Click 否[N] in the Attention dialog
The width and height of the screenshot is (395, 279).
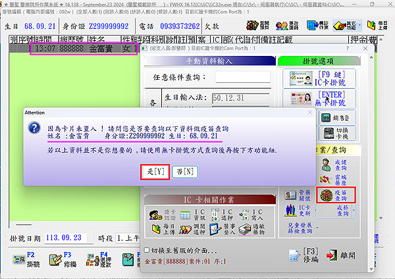coord(188,171)
